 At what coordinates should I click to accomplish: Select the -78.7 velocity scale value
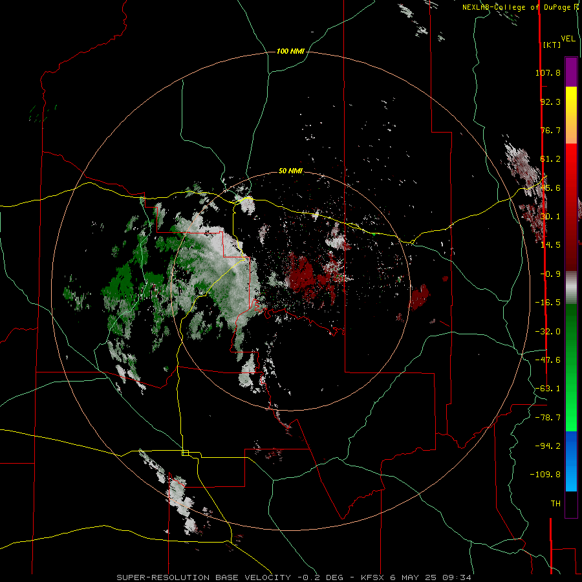548,418
